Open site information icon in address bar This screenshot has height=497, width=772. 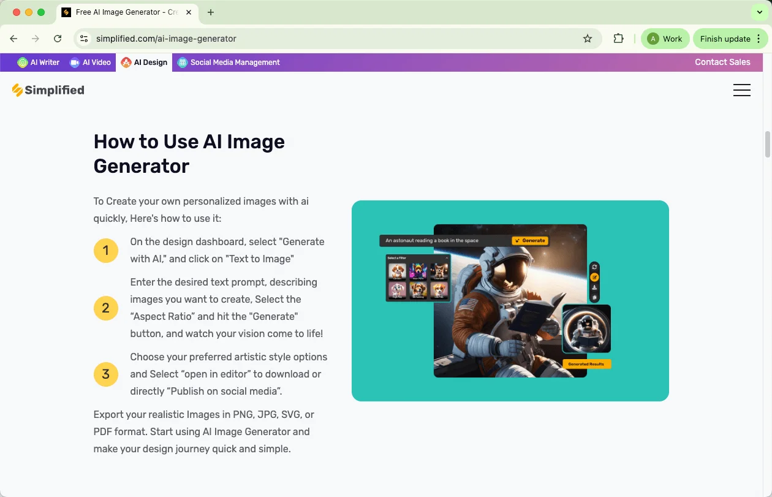(x=85, y=39)
